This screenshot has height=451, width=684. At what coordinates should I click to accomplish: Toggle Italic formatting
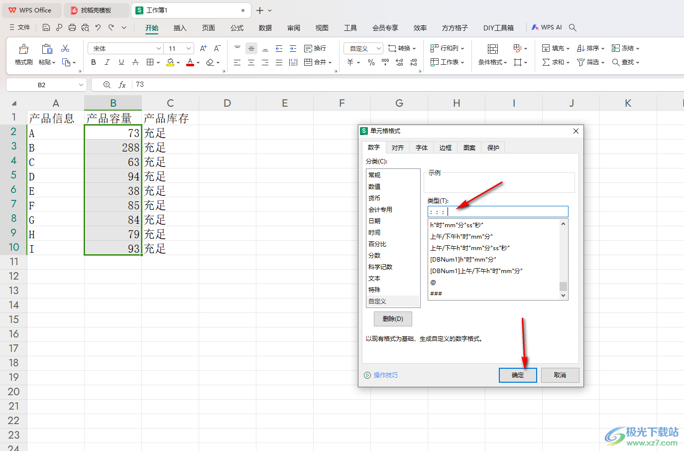point(107,62)
